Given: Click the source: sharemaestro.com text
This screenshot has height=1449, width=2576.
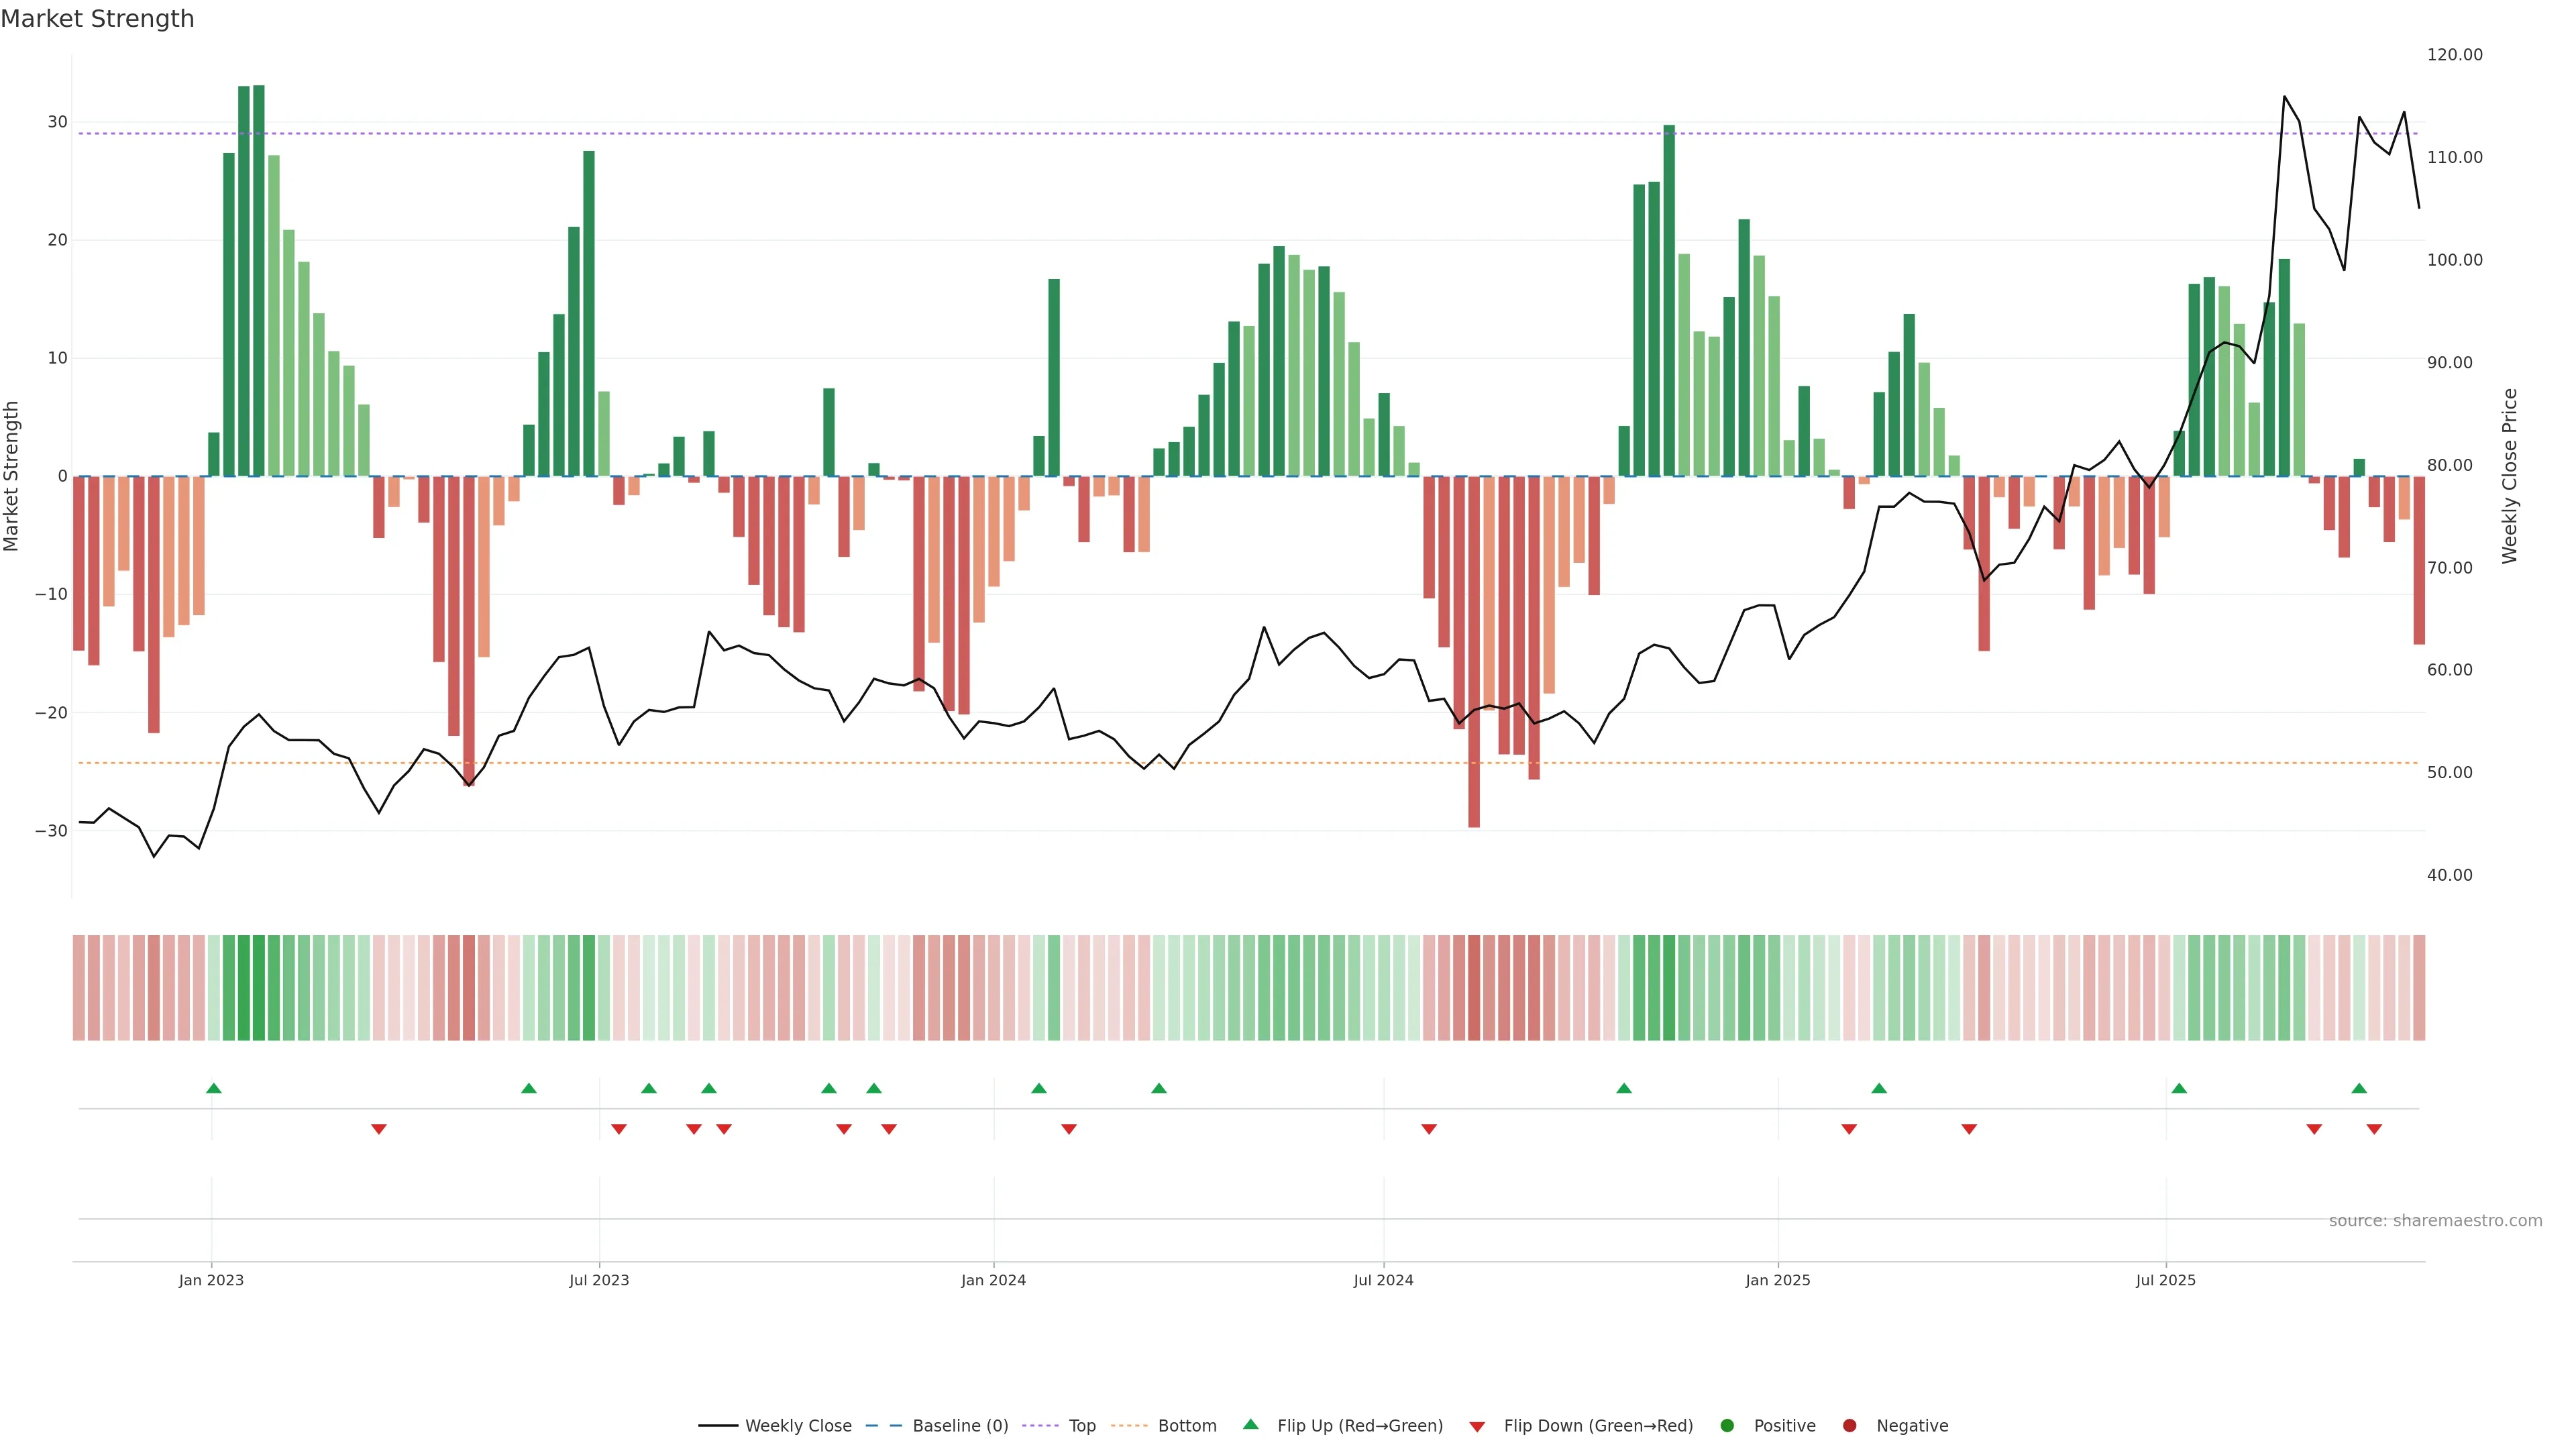Looking at the screenshot, I should [2435, 1220].
